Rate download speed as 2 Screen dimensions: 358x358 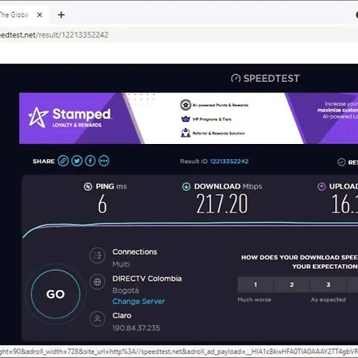click(292, 285)
